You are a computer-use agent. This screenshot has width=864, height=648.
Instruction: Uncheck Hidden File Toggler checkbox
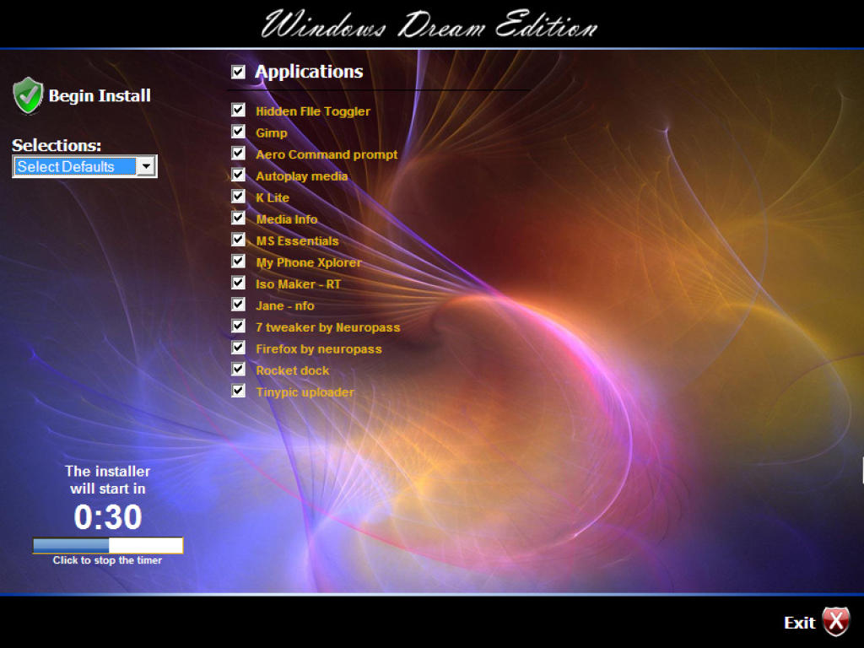tap(238, 111)
